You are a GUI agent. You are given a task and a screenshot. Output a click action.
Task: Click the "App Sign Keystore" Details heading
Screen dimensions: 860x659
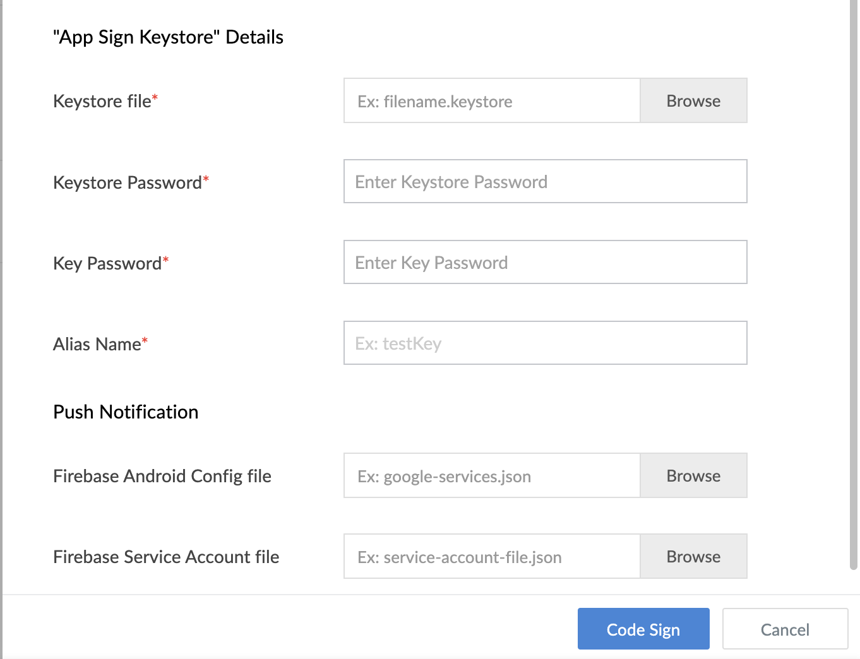pos(168,37)
